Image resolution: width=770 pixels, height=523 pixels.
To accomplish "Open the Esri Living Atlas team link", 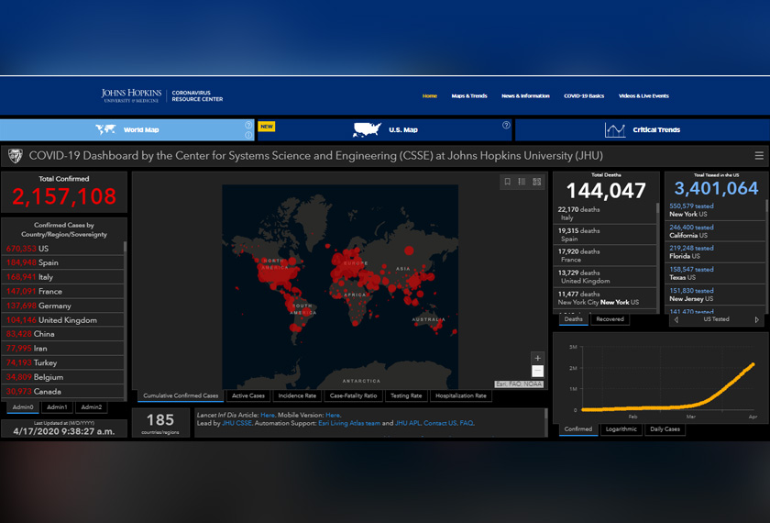I will (x=349, y=423).
